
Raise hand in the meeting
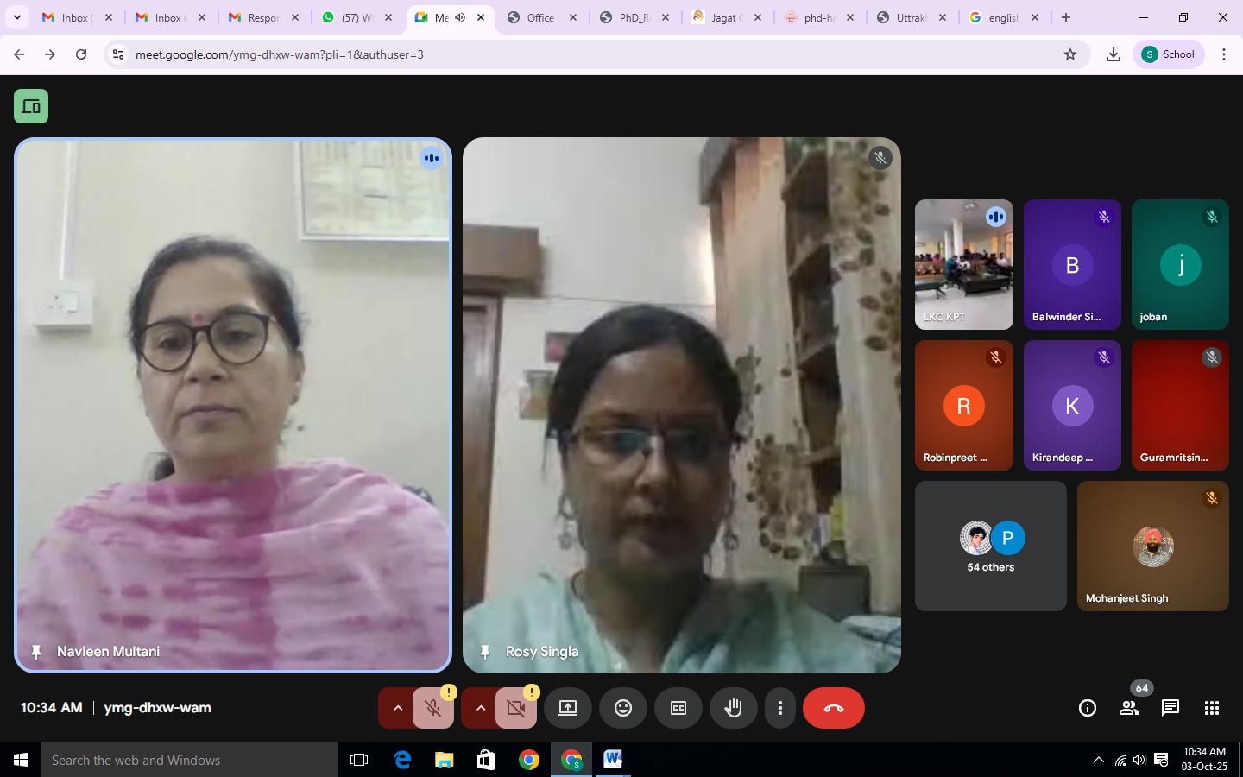pyautogui.click(x=733, y=708)
